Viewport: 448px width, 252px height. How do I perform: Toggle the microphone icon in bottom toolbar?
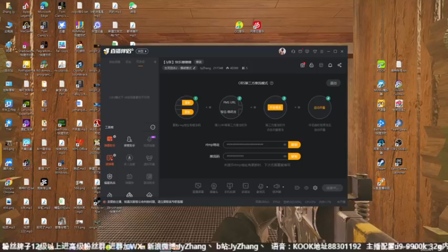[x=260, y=188]
